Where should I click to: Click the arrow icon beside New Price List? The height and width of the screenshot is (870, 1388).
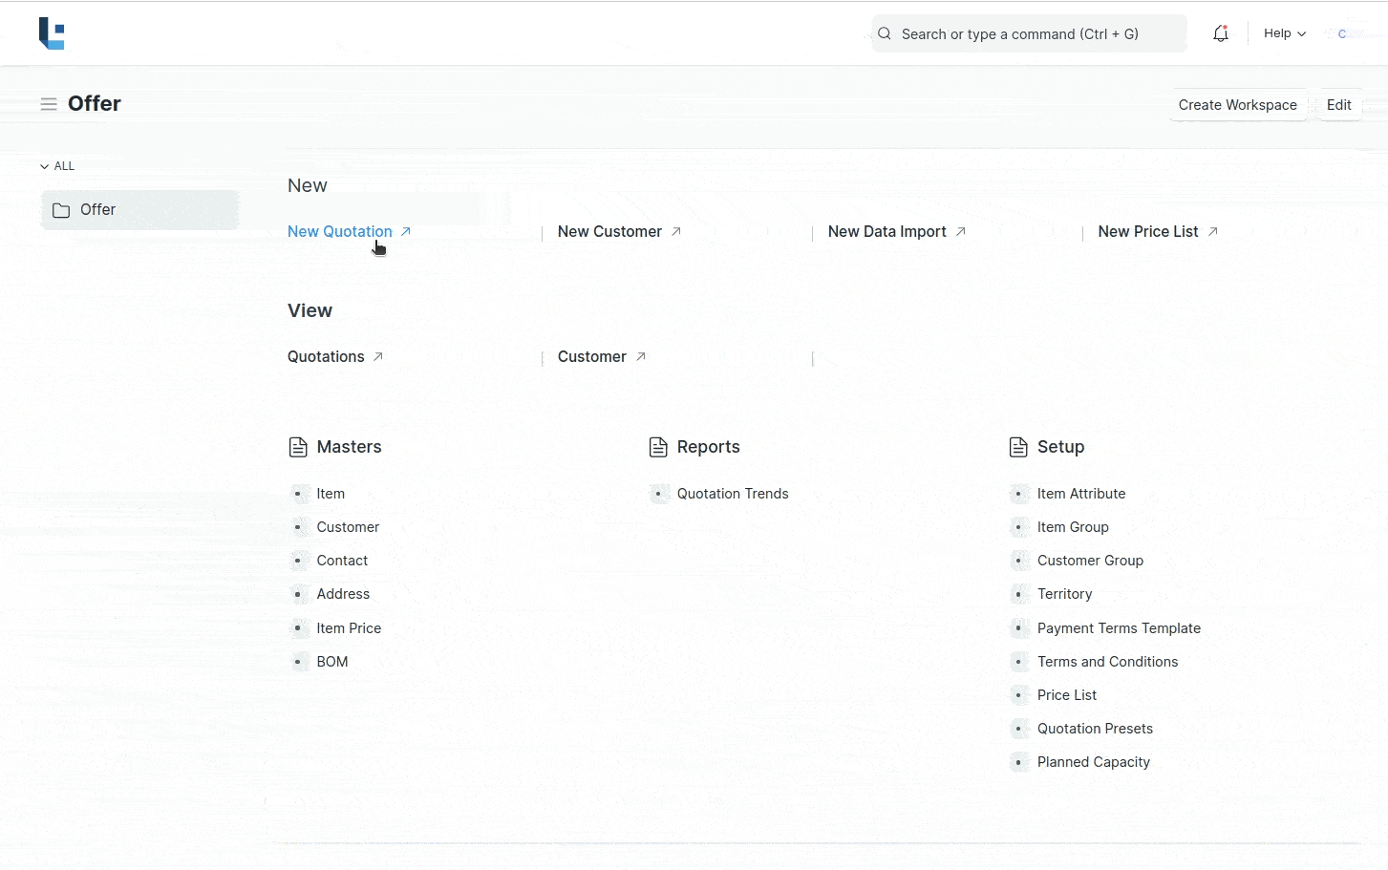click(x=1213, y=232)
